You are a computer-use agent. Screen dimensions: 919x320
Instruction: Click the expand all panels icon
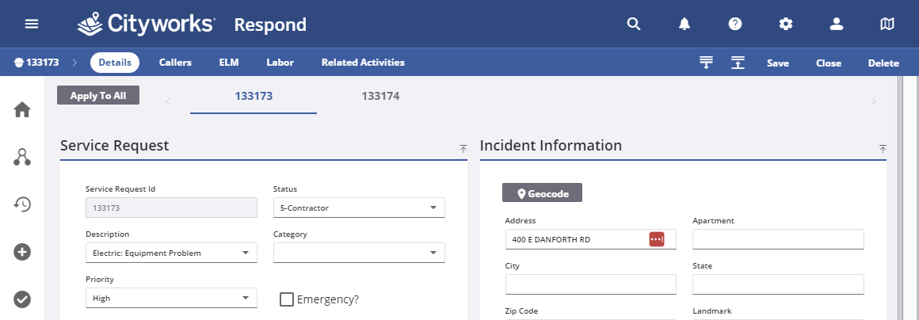[x=706, y=63]
